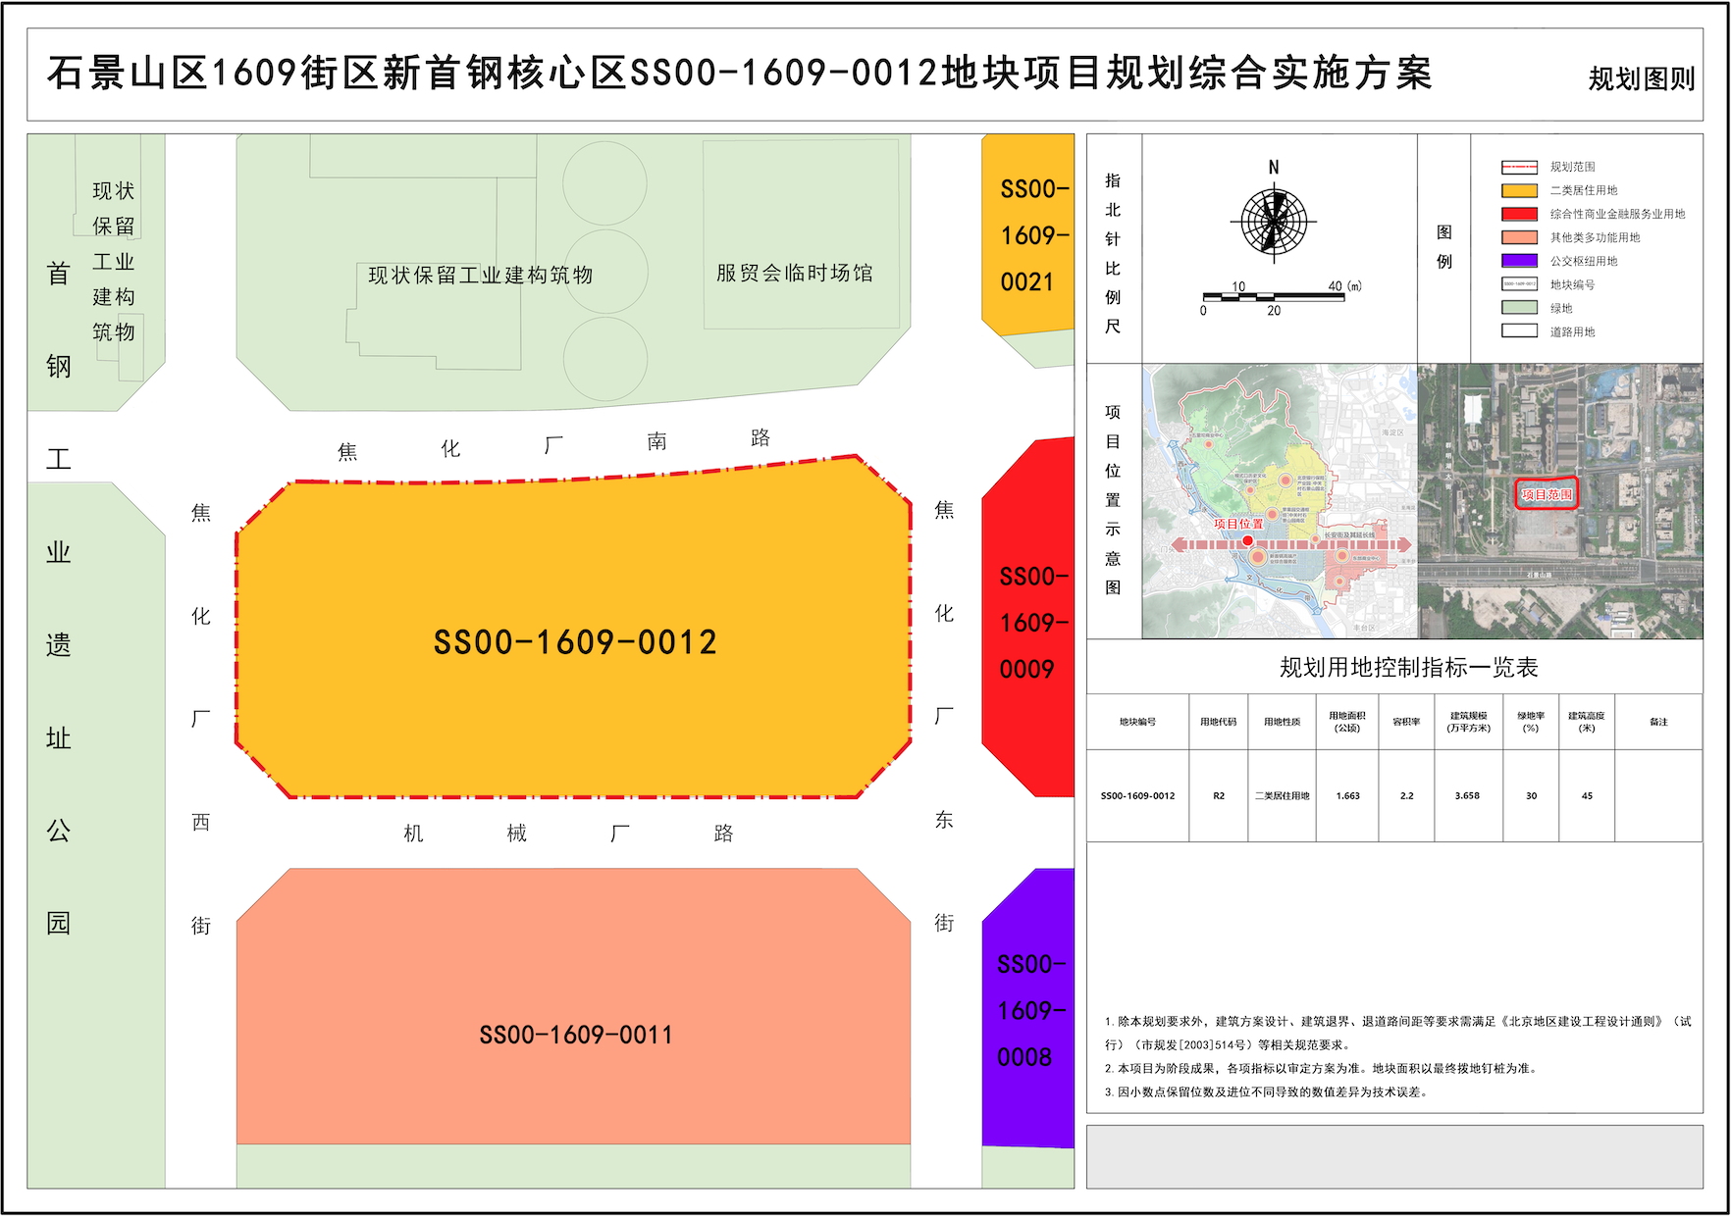
Task: Click the main title text at top
Action: click(740, 74)
